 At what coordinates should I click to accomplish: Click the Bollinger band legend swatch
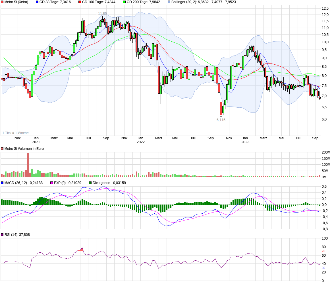pyautogui.click(x=169, y=2)
